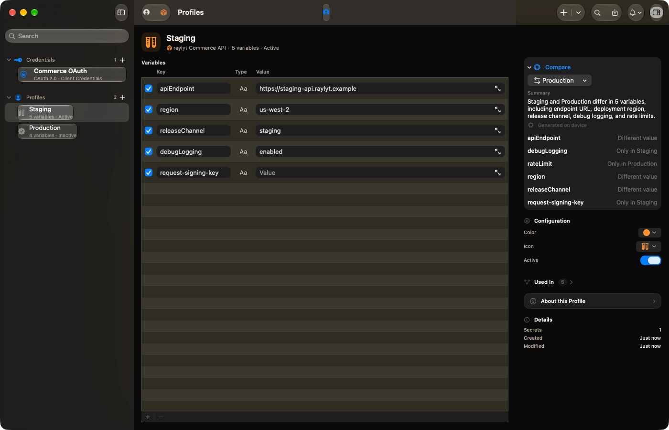Expand the debugLogging value editor
Viewport: 669px width, 430px height.
click(x=497, y=151)
